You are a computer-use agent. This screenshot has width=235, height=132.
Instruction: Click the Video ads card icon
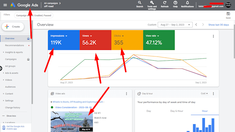[52, 94]
